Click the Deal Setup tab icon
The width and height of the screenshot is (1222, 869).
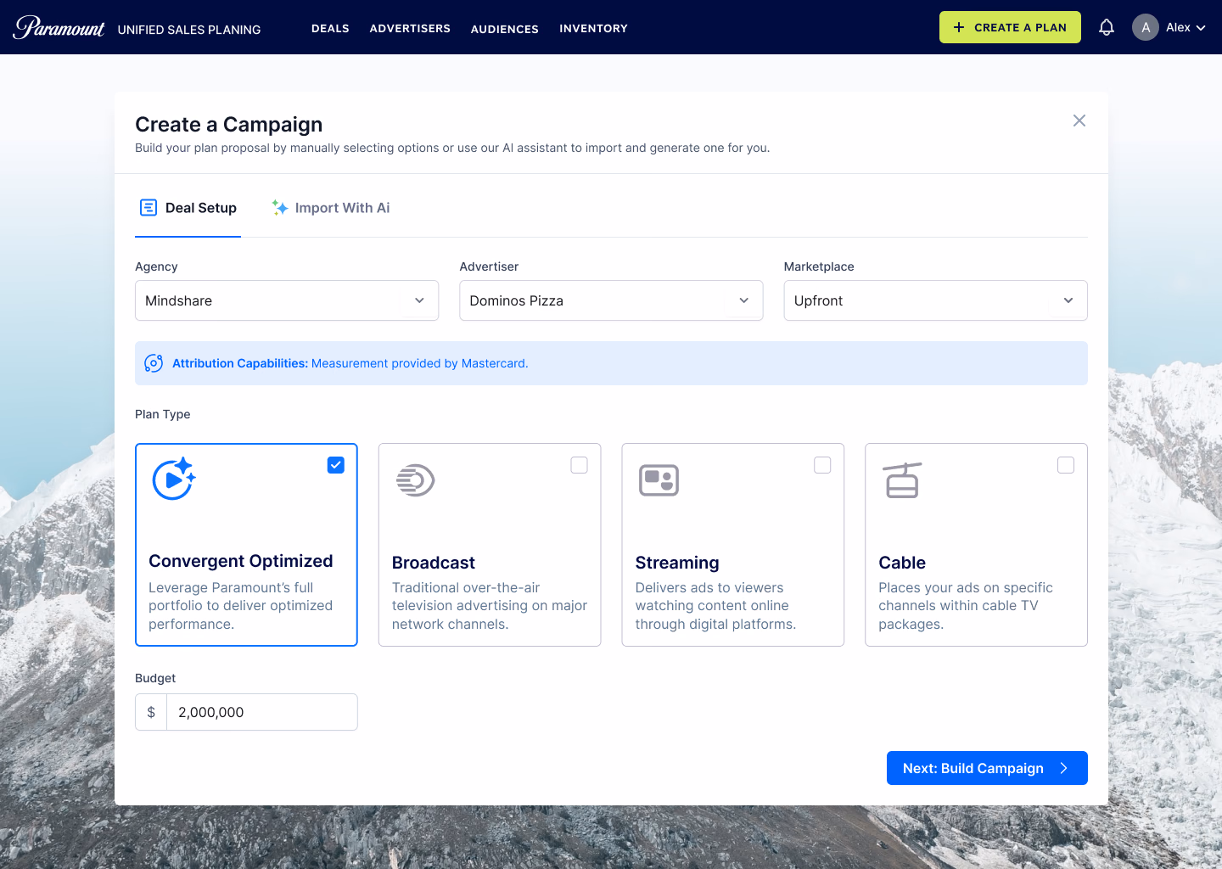click(149, 207)
